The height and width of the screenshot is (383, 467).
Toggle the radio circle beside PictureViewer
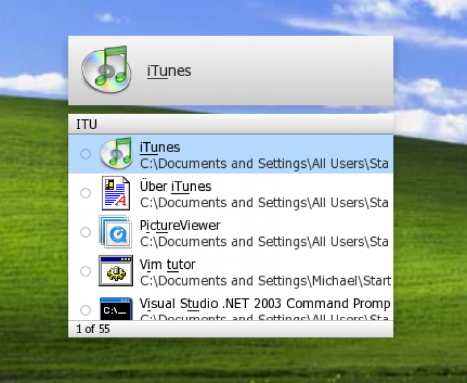85,232
